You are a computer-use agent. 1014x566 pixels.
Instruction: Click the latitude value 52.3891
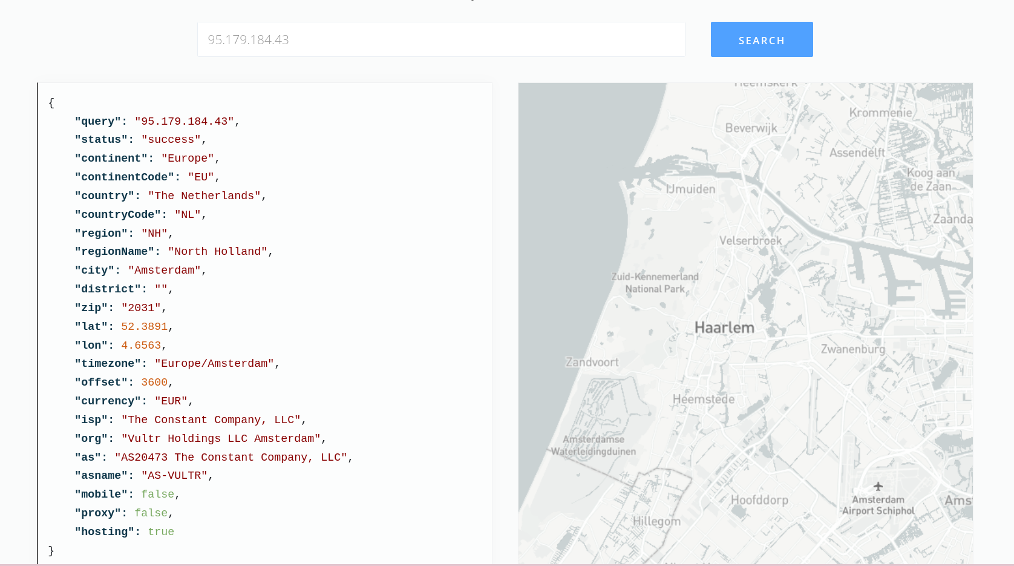click(x=144, y=327)
